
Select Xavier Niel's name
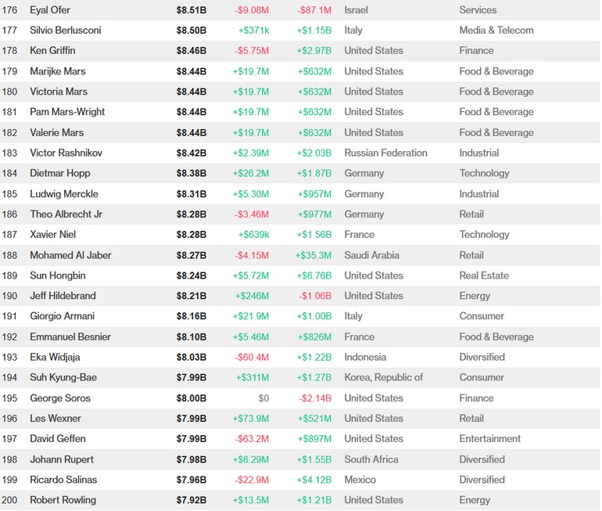52,234
